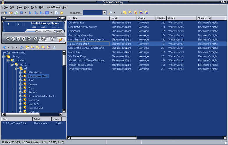Toggle the EQ button in the player
The width and height of the screenshot is (228, 145).
[56, 32]
